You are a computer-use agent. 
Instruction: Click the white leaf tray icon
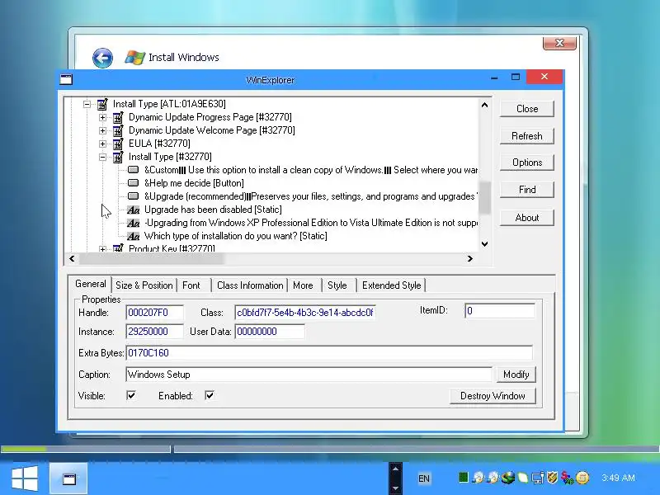pos(523,478)
